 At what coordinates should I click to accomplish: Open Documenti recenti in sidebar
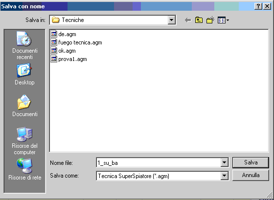pyautogui.click(x=24, y=45)
